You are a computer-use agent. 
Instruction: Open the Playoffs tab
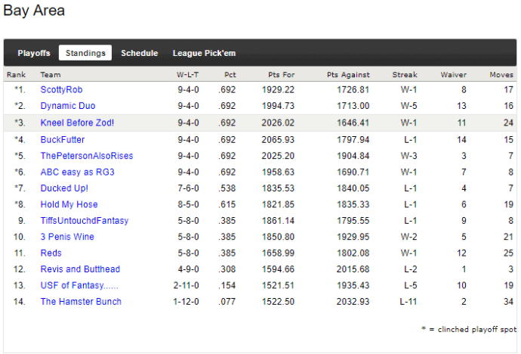coord(34,53)
